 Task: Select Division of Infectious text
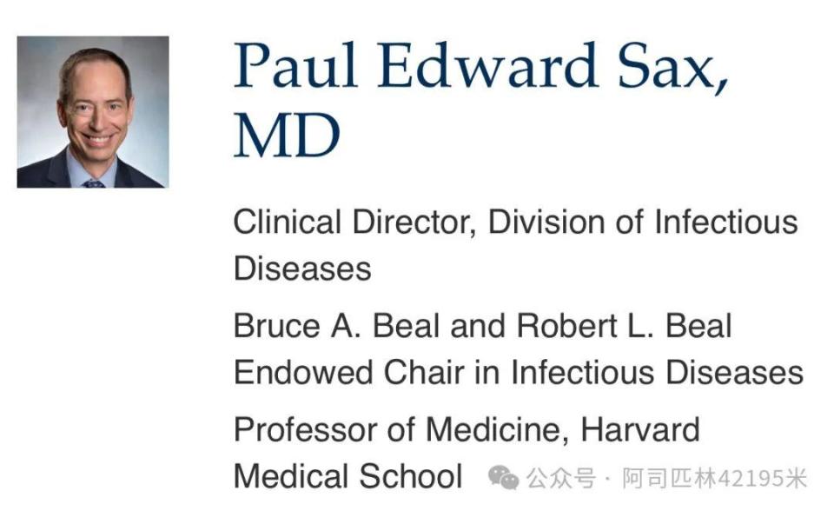coord(643,222)
